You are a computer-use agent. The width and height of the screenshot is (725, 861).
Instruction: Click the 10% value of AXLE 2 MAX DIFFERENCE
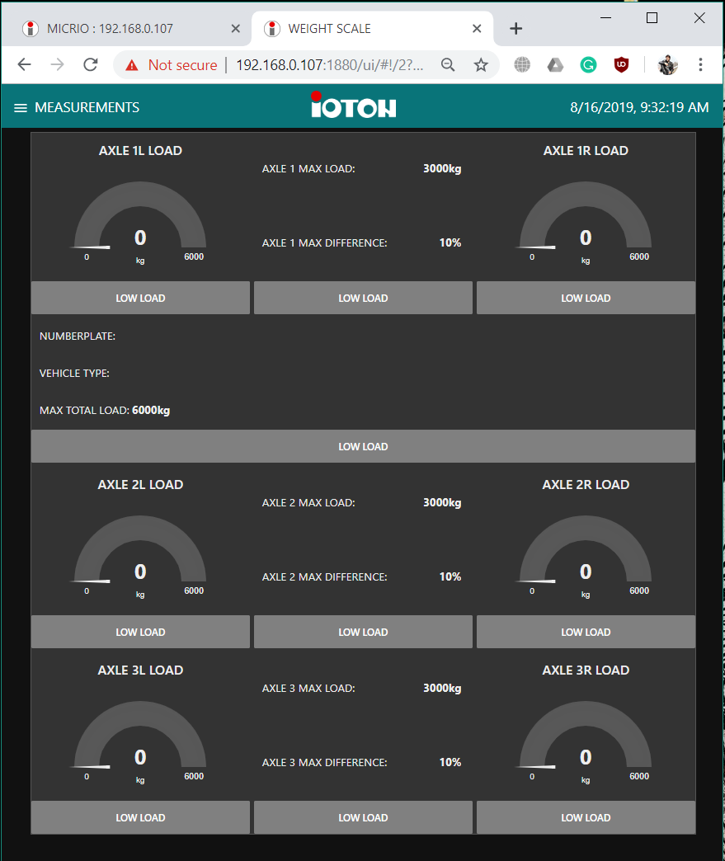click(x=450, y=576)
